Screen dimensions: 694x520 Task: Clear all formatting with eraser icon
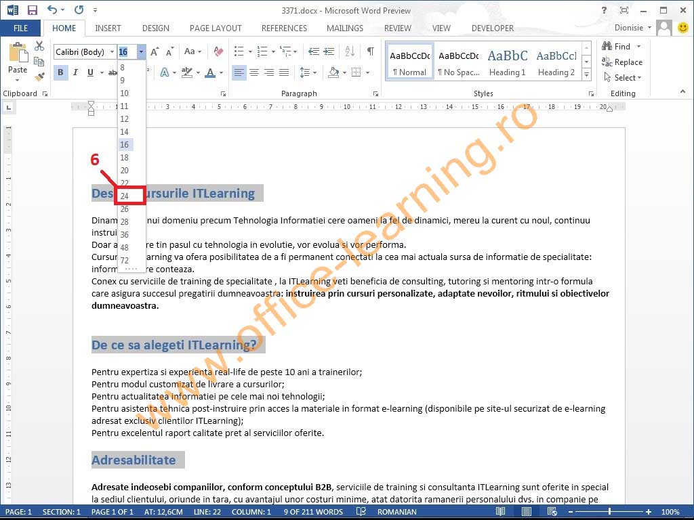pyautogui.click(x=218, y=51)
